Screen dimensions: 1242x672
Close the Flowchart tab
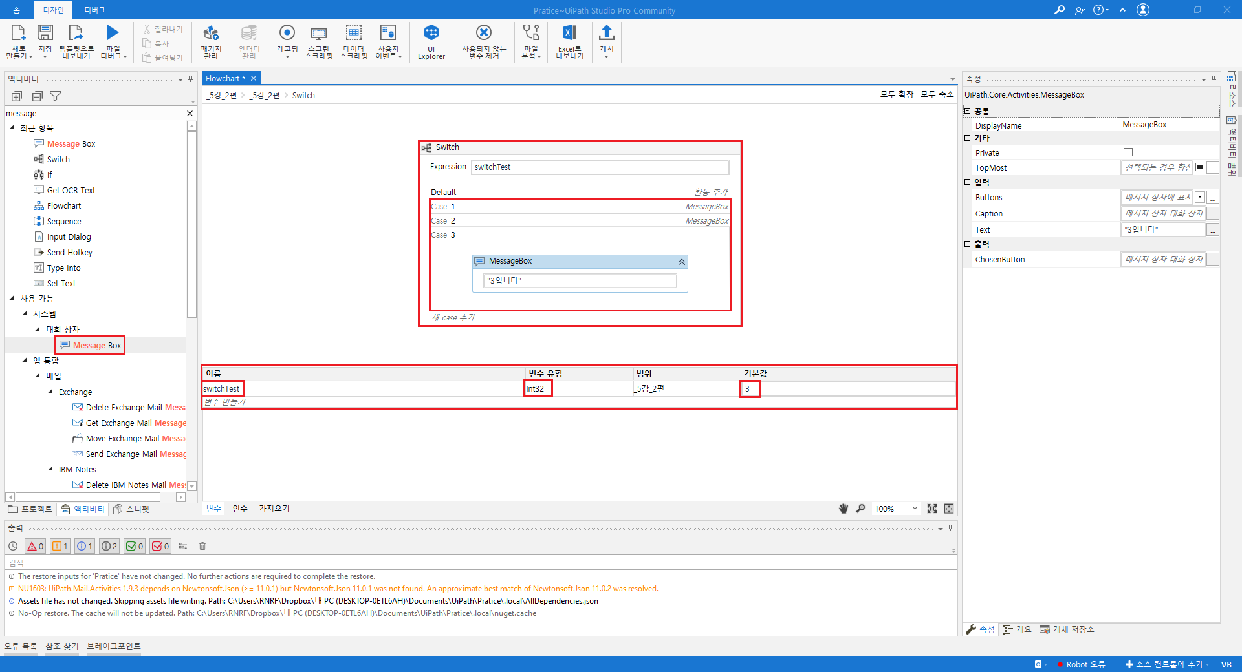point(254,78)
